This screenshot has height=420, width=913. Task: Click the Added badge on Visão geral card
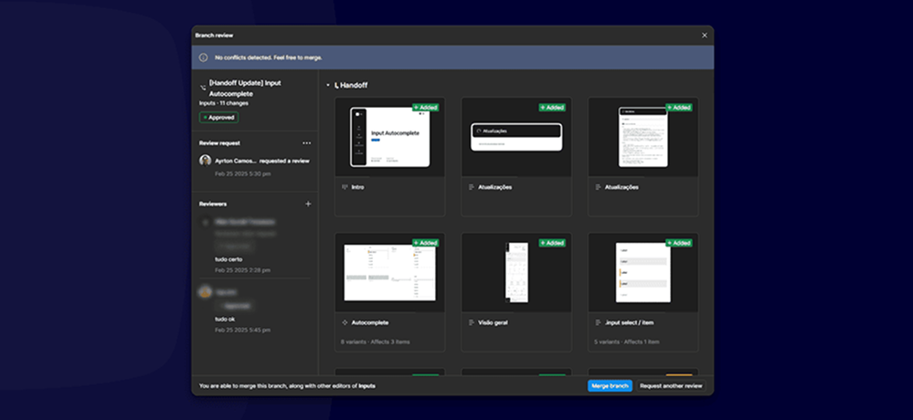pyautogui.click(x=552, y=243)
